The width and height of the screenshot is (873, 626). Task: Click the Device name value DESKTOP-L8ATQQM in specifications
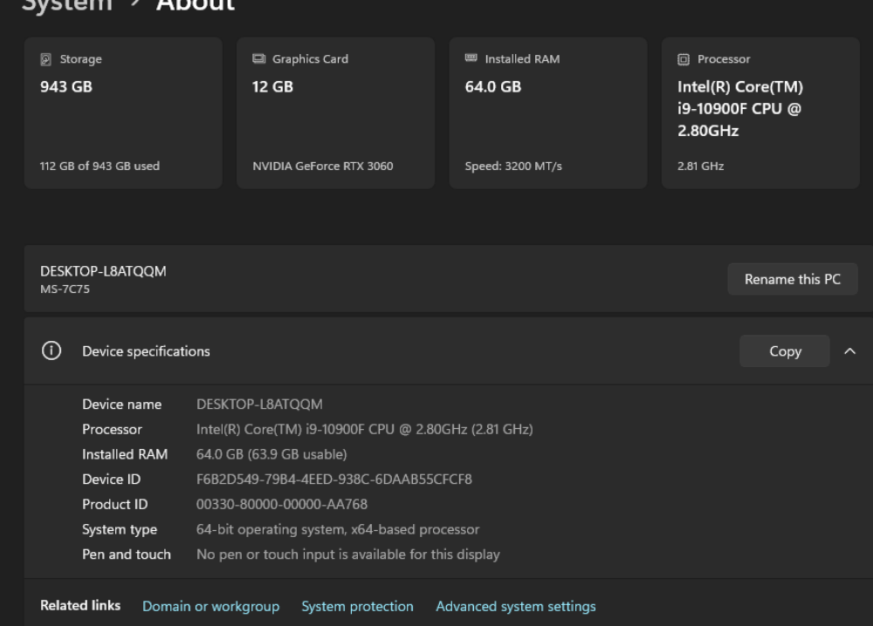click(x=259, y=405)
